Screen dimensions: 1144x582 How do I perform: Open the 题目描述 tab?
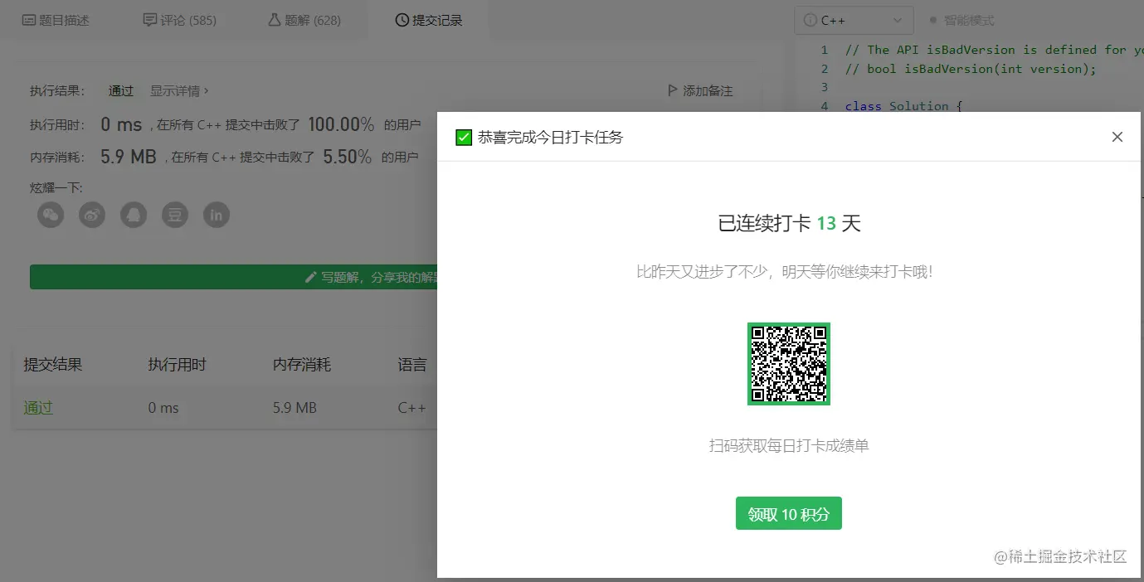(55, 20)
